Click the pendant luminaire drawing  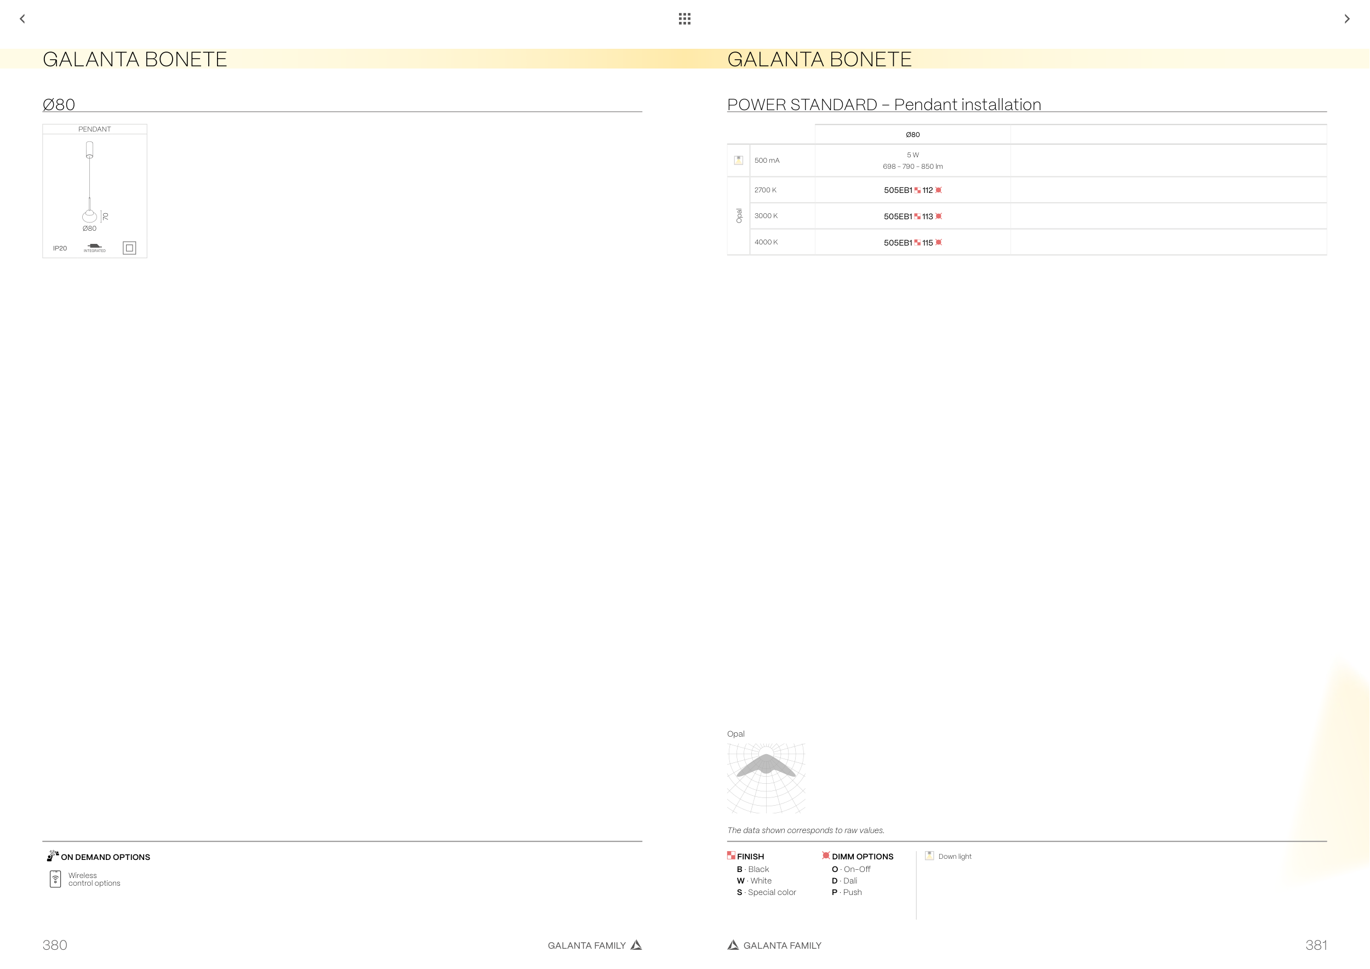coord(89,182)
